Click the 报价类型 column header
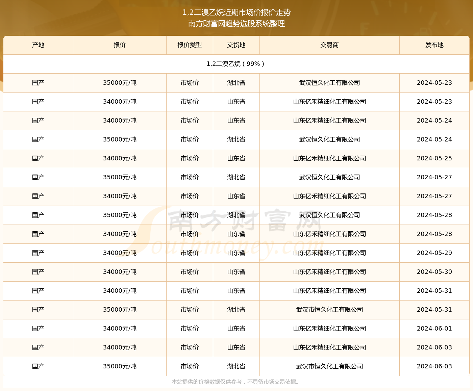473x391 pixels. 190,45
